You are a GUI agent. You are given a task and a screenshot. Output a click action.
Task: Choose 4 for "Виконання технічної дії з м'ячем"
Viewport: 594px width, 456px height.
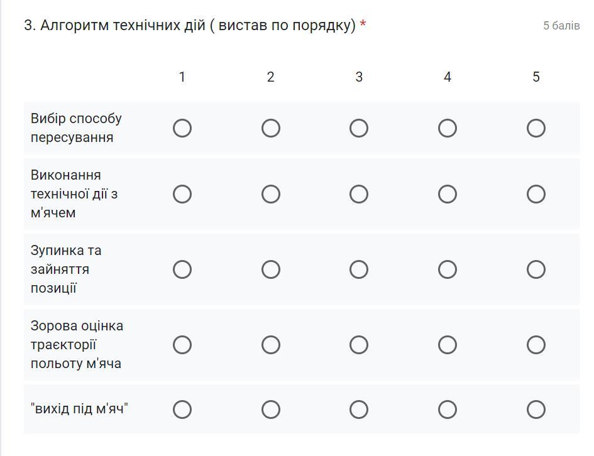[448, 194]
